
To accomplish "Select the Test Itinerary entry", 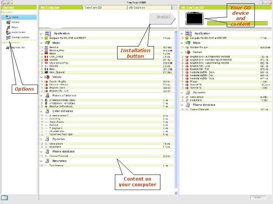I will pos(107,165).
